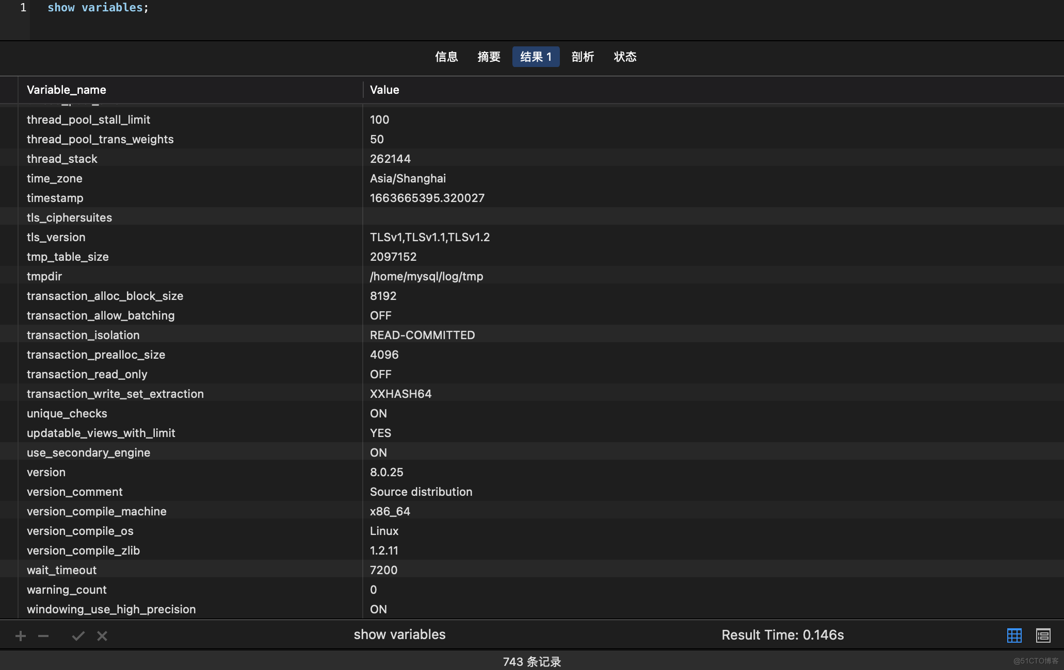
Task: Delete record with the minus icon
Action: point(43,636)
